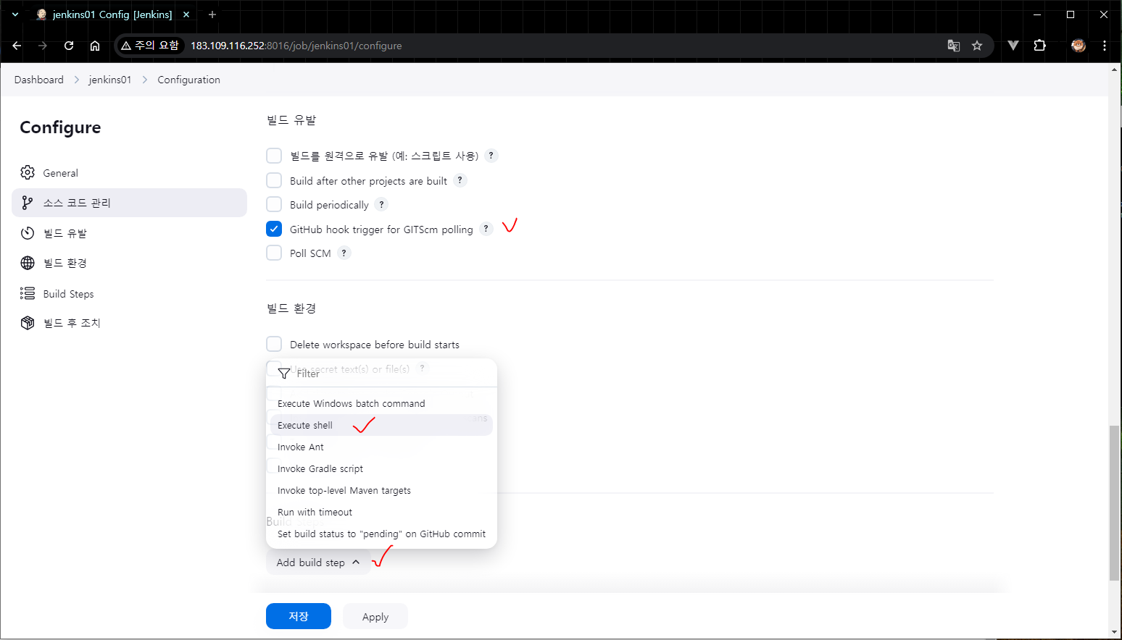Open the browser three-dot menu
This screenshot has width=1122, height=640.
tap(1105, 46)
